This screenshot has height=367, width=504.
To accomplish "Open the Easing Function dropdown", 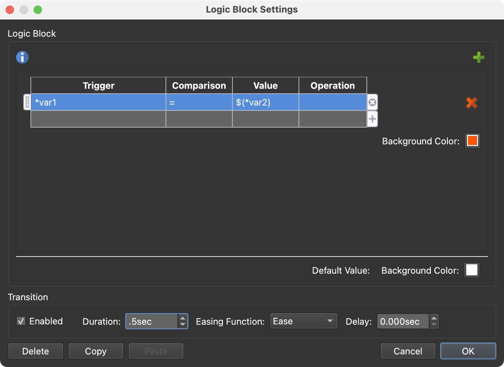I will pyautogui.click(x=304, y=321).
